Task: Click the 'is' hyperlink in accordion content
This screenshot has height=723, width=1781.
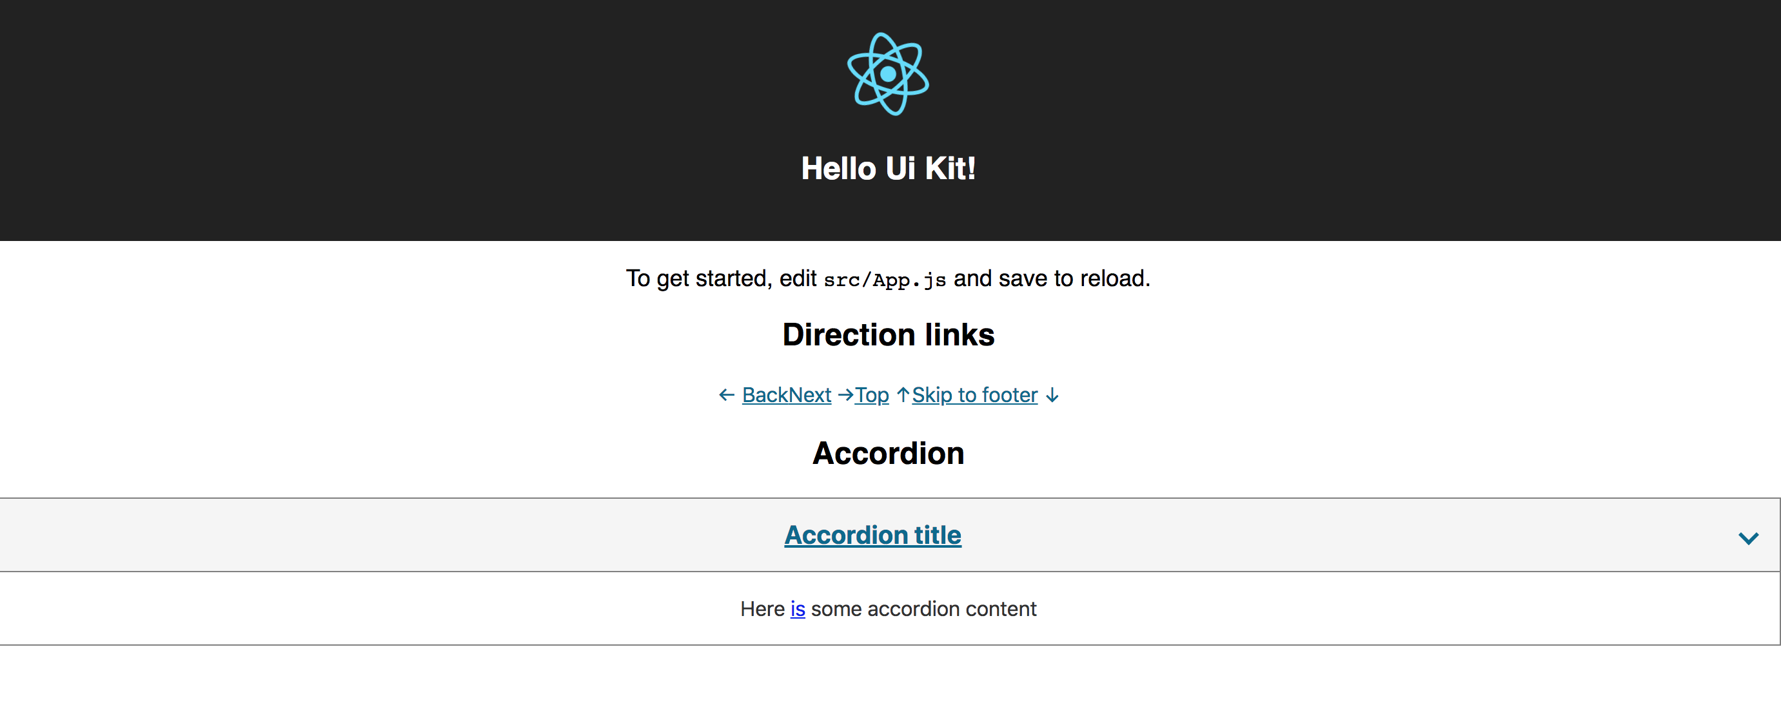Action: pos(798,609)
